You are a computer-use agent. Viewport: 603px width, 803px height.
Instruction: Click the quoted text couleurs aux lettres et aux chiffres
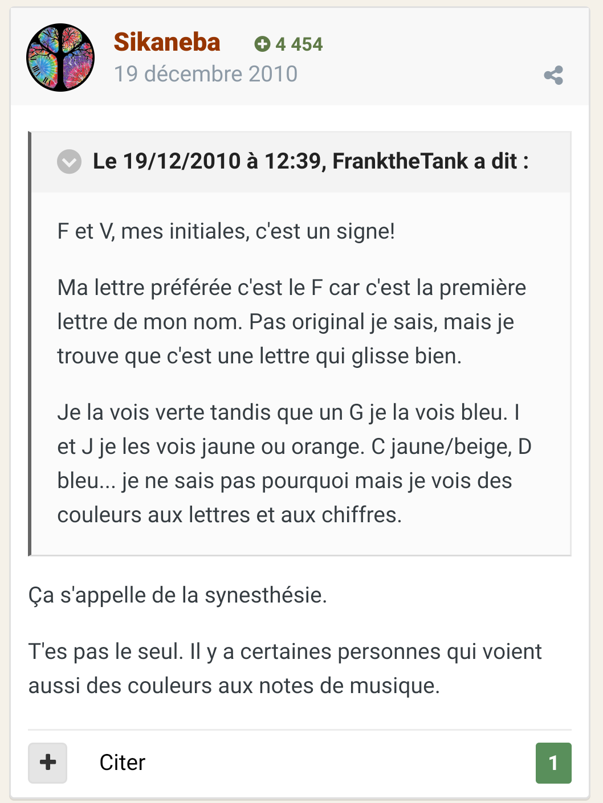click(x=230, y=515)
